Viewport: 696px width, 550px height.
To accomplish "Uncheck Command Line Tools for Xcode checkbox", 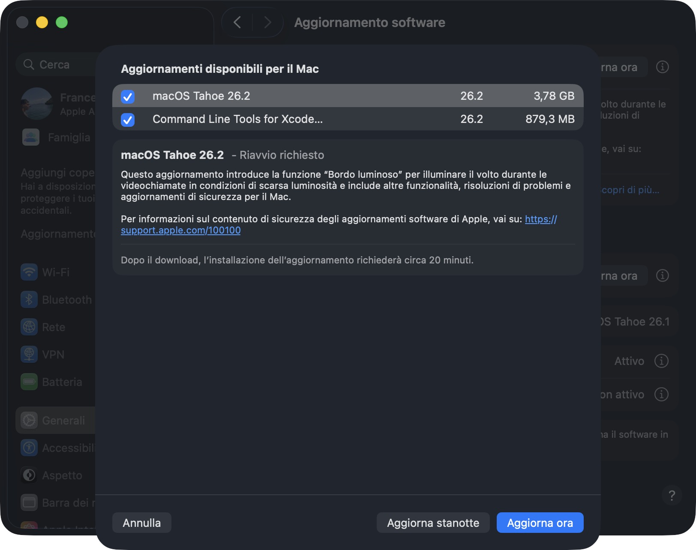I will pyautogui.click(x=128, y=120).
